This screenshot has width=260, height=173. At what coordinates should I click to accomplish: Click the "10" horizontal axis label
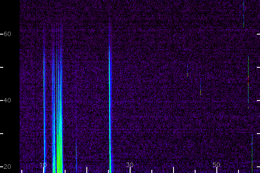click(x=43, y=165)
